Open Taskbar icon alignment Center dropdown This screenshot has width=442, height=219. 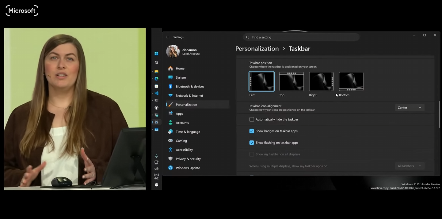410,108
